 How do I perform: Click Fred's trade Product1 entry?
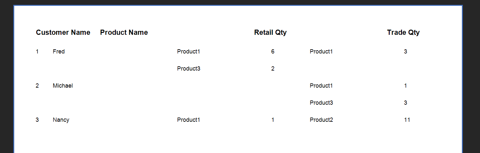tap(321, 52)
